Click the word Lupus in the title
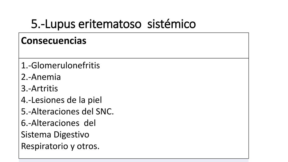Screen dimensions: 288x162 pos(60,24)
